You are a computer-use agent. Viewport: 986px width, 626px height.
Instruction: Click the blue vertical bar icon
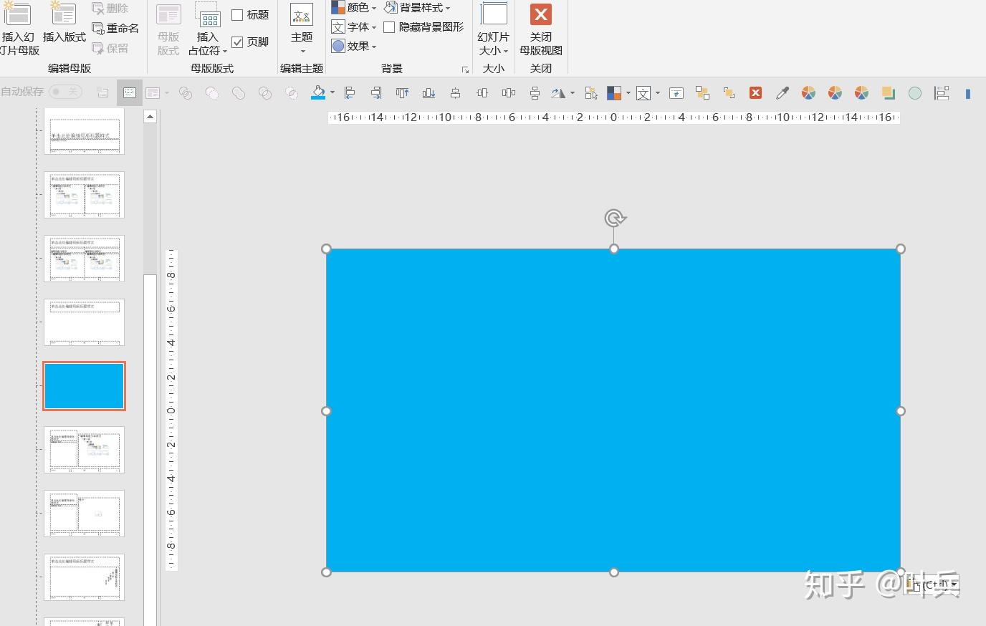coord(968,93)
